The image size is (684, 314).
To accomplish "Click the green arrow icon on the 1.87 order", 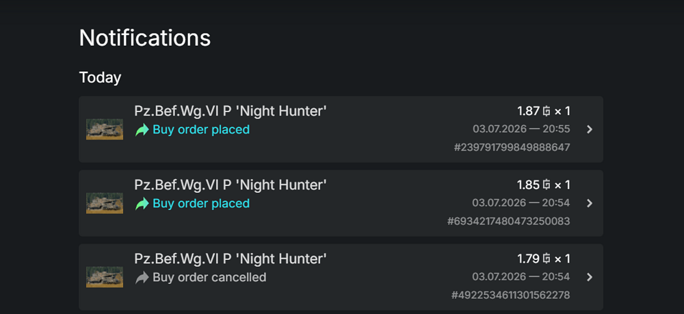I will [142, 129].
